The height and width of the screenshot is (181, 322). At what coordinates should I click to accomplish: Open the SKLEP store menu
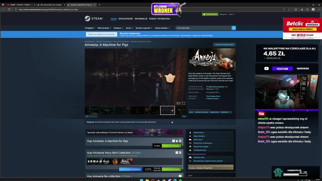coord(114,19)
